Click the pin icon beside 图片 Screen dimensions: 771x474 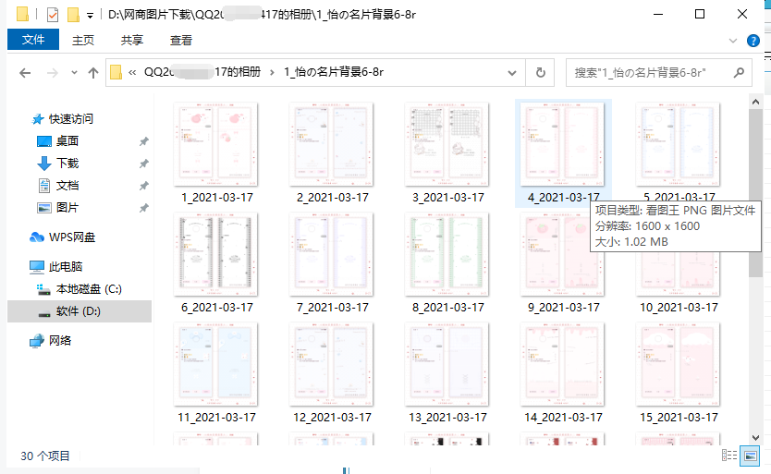click(143, 208)
